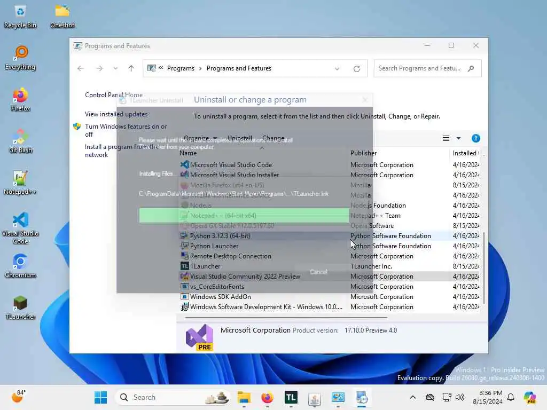Open the Git Bash desktop shortcut
This screenshot has width=547, height=410.
tap(20, 141)
